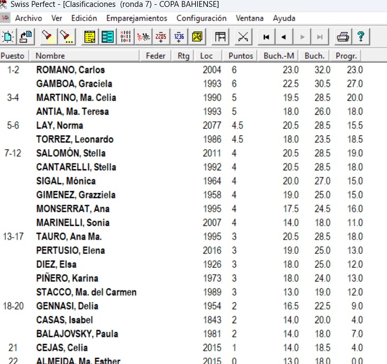
Task: Open the Ventana menu
Action: pyautogui.click(x=250, y=18)
